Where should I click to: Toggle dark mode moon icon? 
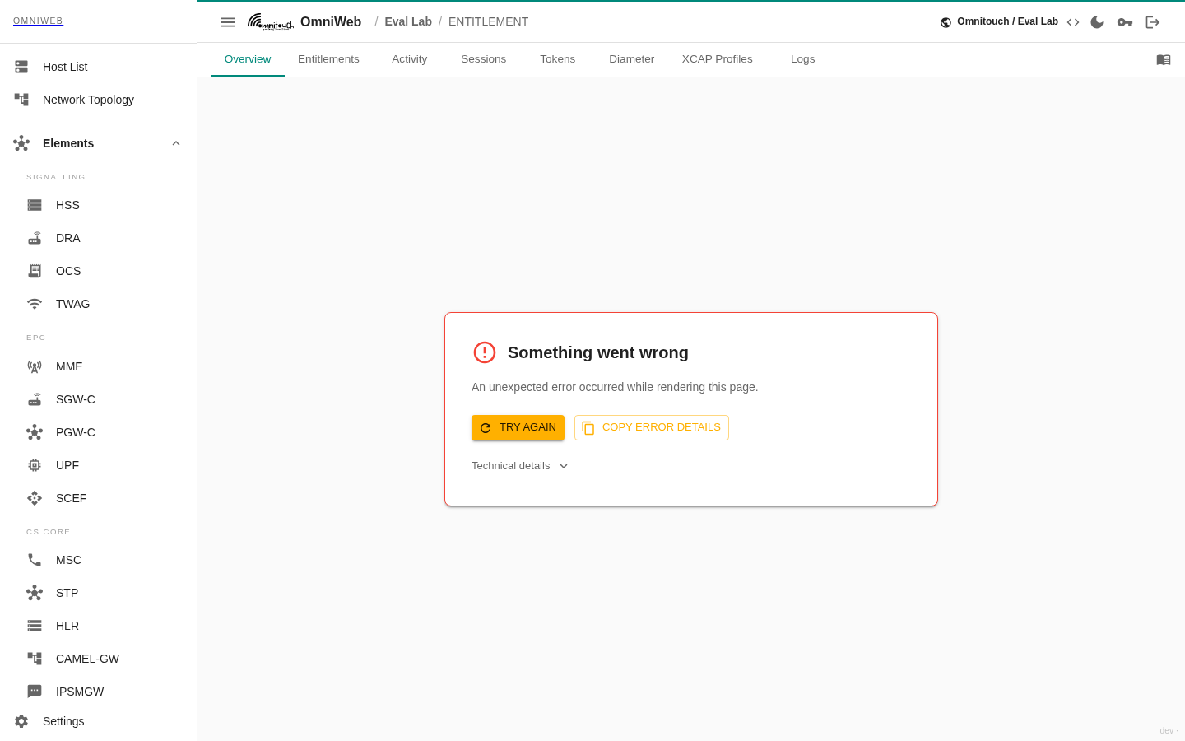tap(1097, 22)
